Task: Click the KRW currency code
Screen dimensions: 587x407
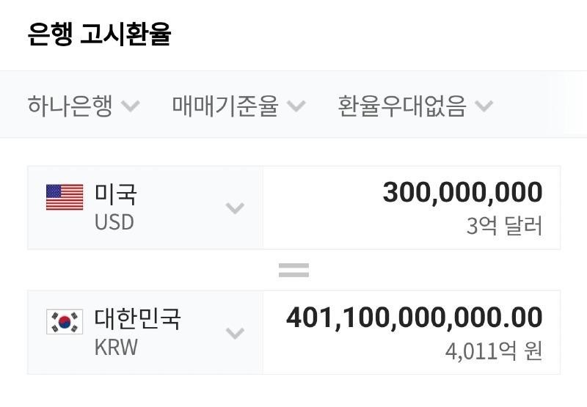Action: coord(117,347)
